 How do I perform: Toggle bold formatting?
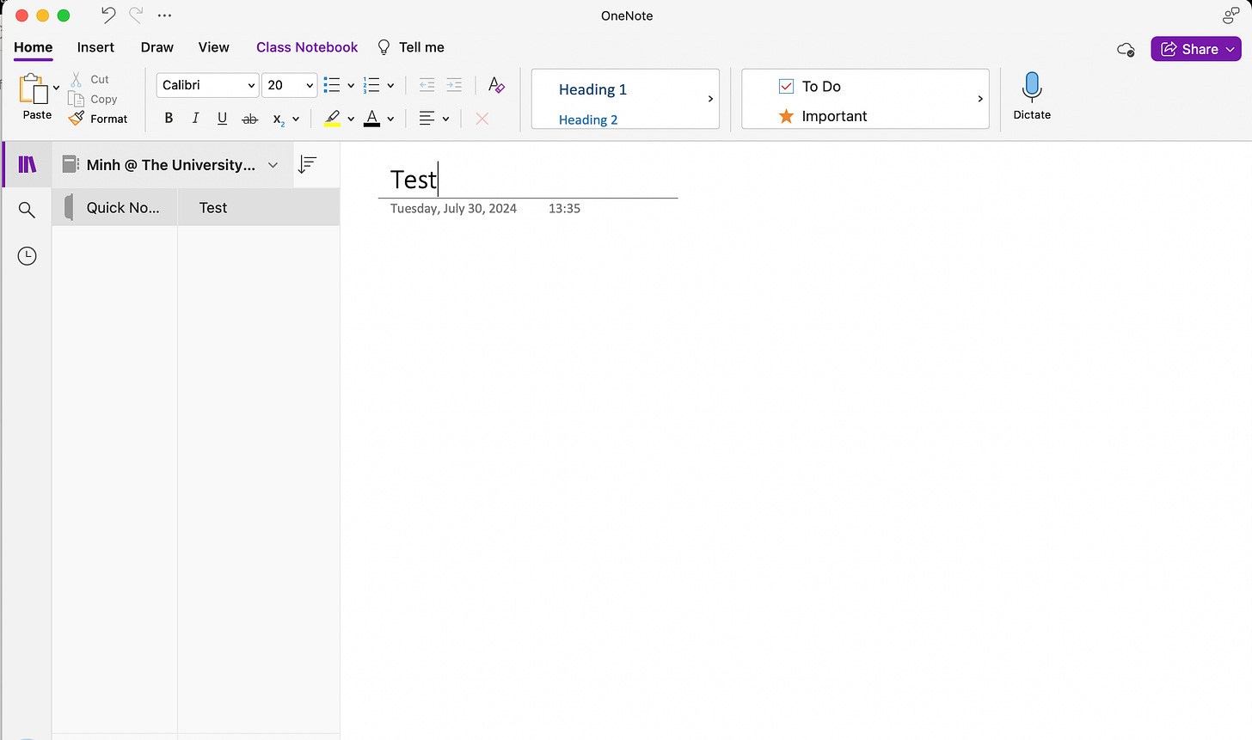(x=169, y=119)
